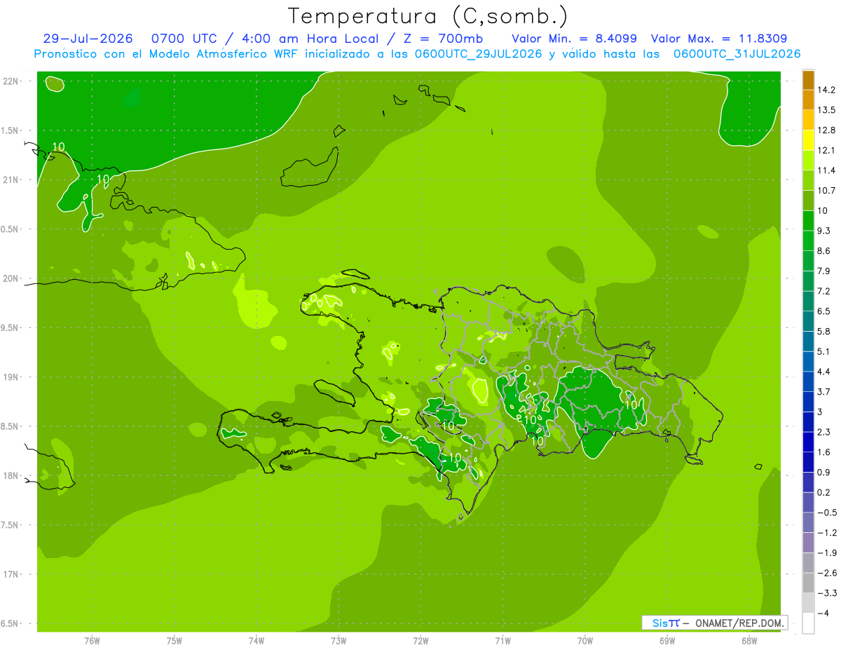
Task: Click the latitude label "22N"
Action: pyautogui.click(x=11, y=81)
